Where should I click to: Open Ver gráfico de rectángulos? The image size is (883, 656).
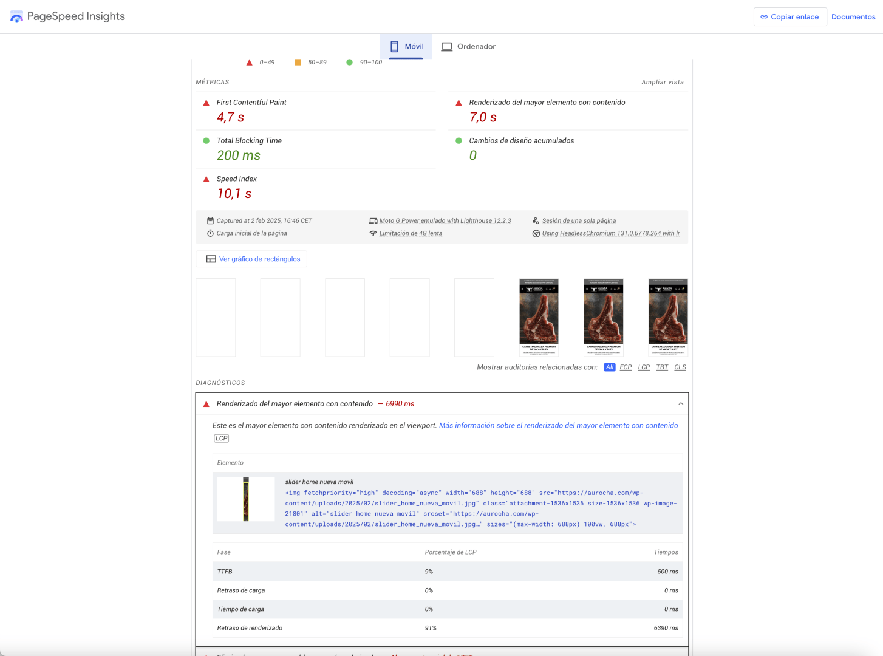click(x=251, y=259)
